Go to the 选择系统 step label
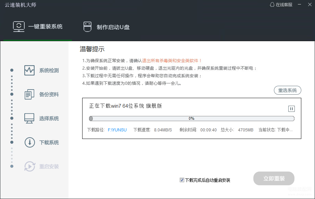 (49, 118)
